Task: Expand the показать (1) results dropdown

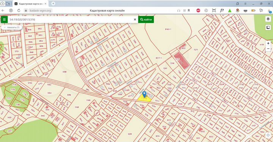Action: [x=12, y=28]
